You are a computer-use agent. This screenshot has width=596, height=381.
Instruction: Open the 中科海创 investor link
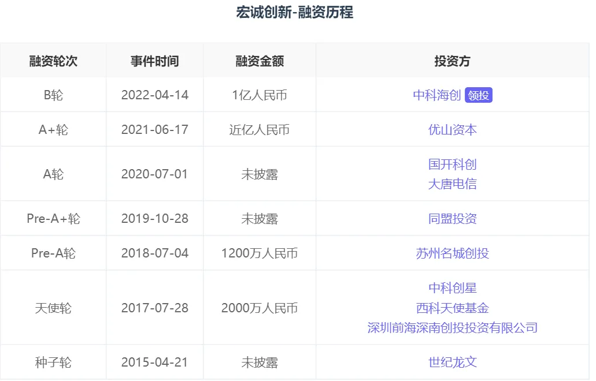[438, 95]
